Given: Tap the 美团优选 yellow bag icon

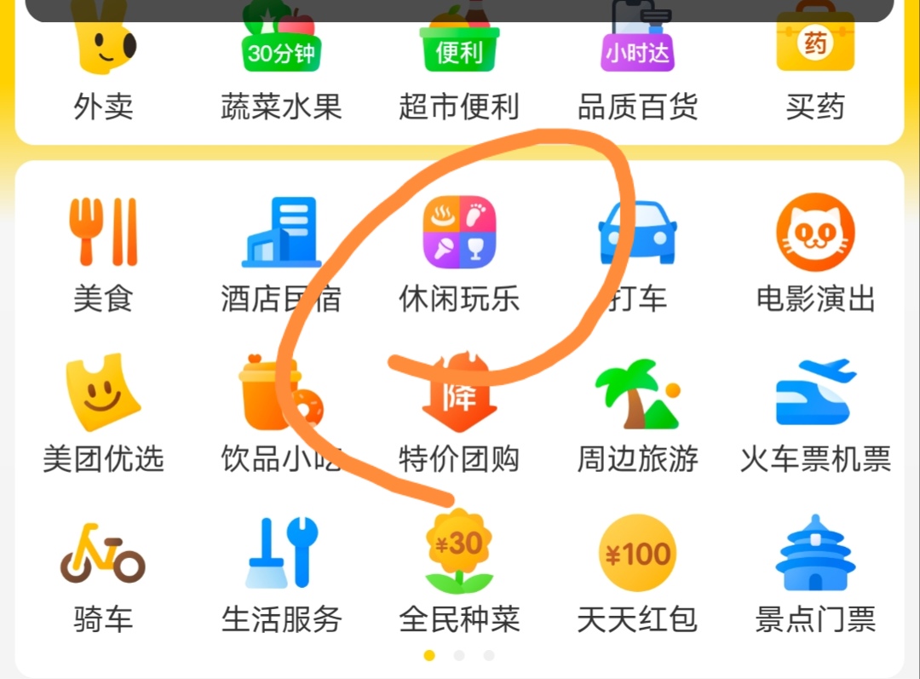Looking at the screenshot, I should (x=103, y=392).
